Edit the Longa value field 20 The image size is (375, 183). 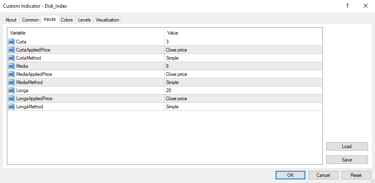tap(169, 90)
